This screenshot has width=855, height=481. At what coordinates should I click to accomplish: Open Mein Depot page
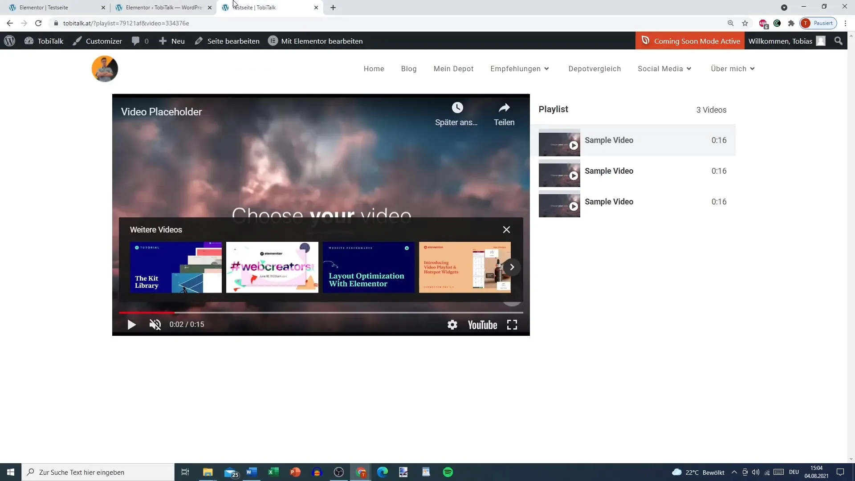453,69
